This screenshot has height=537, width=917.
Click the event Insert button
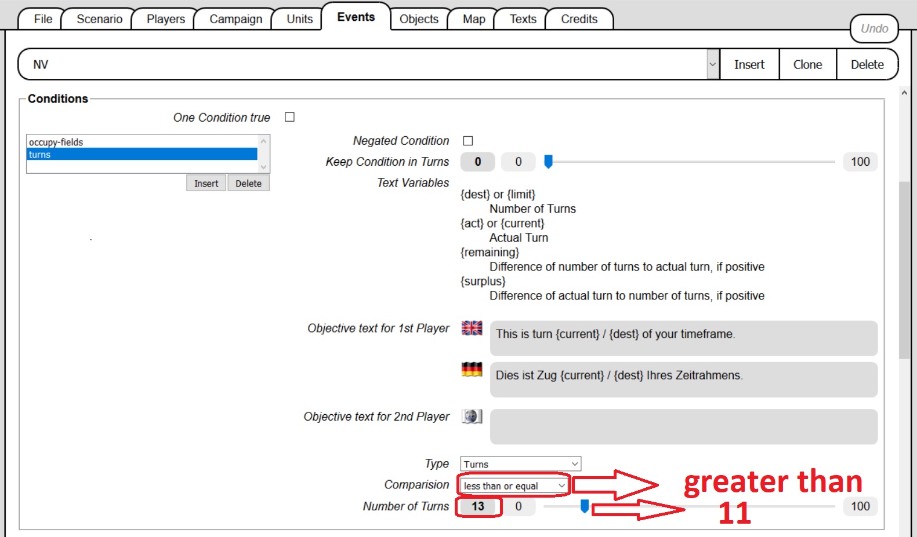pos(749,64)
